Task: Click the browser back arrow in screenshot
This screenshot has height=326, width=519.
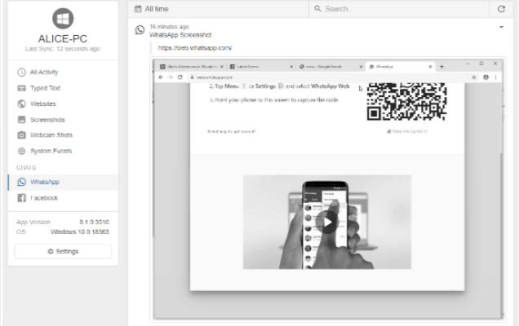Action: tap(161, 77)
